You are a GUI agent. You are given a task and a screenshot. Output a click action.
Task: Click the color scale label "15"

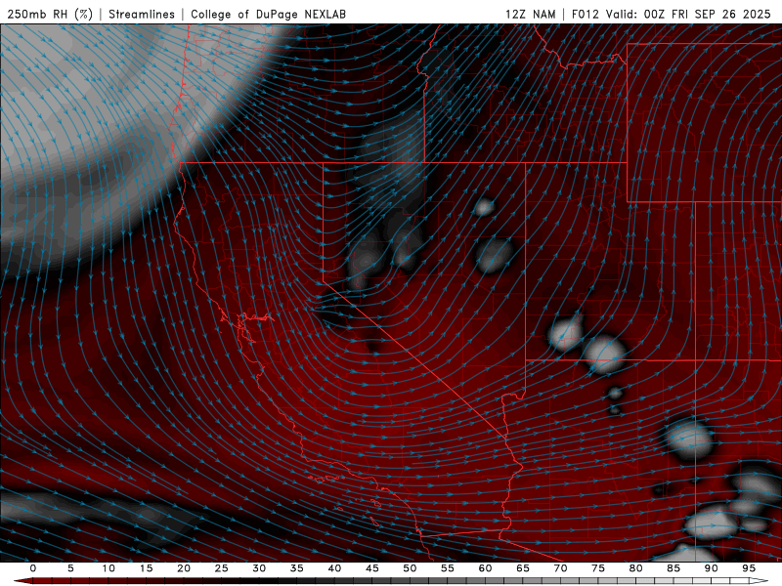click(x=146, y=568)
